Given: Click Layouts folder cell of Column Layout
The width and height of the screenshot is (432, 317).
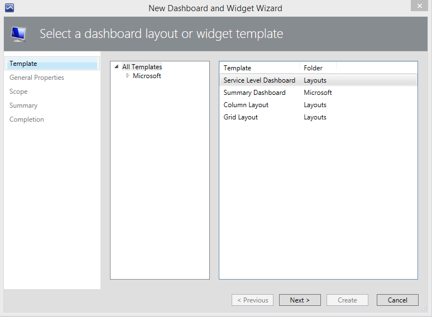Looking at the screenshot, I should pos(315,105).
